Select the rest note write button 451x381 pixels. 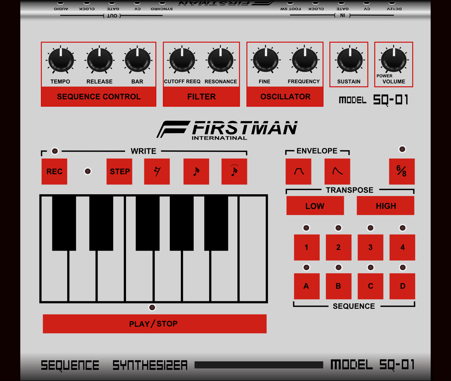click(x=157, y=172)
